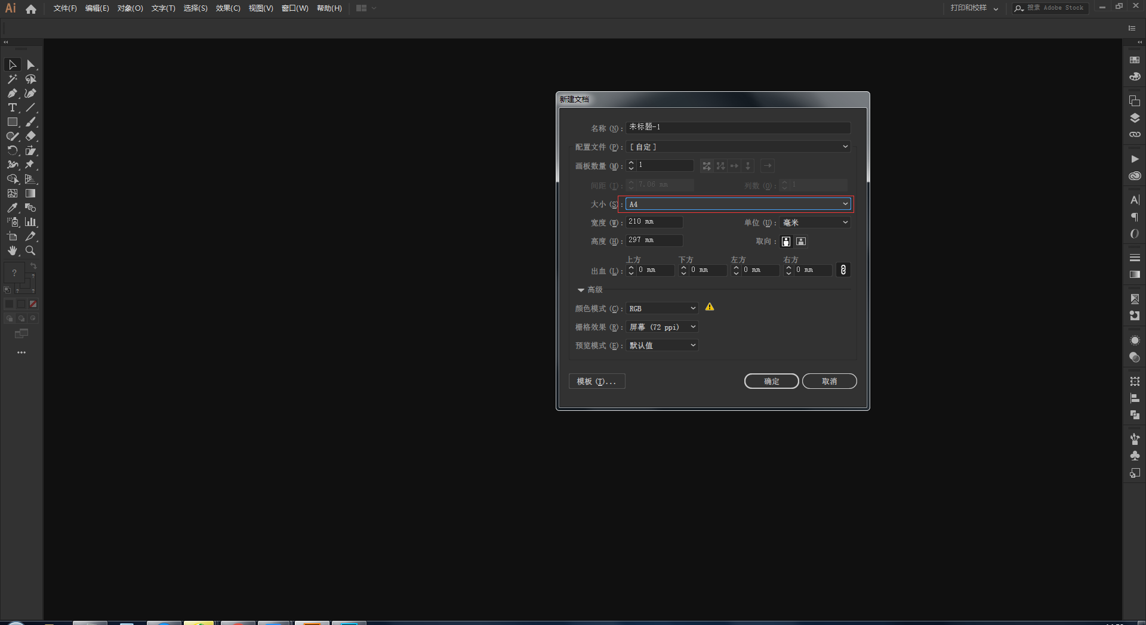Open the 编辑(E) menu
Screen dimensions: 1146x625
(97, 8)
